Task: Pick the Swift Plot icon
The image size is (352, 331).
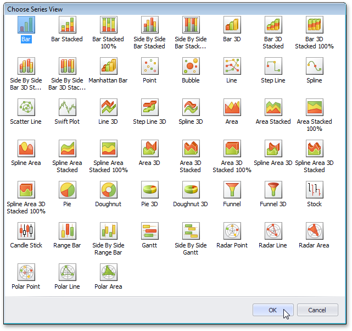Action: pyautogui.click(x=68, y=107)
